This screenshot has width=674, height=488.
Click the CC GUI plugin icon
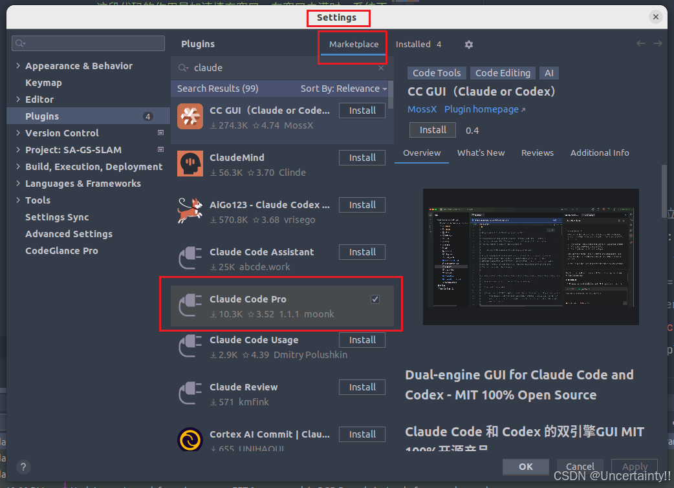click(x=190, y=116)
